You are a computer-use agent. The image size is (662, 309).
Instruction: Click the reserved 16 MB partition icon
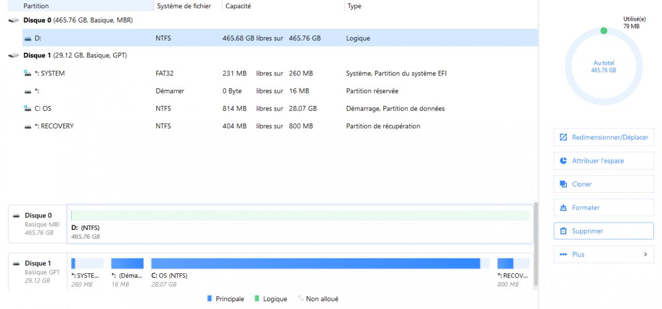click(x=28, y=91)
